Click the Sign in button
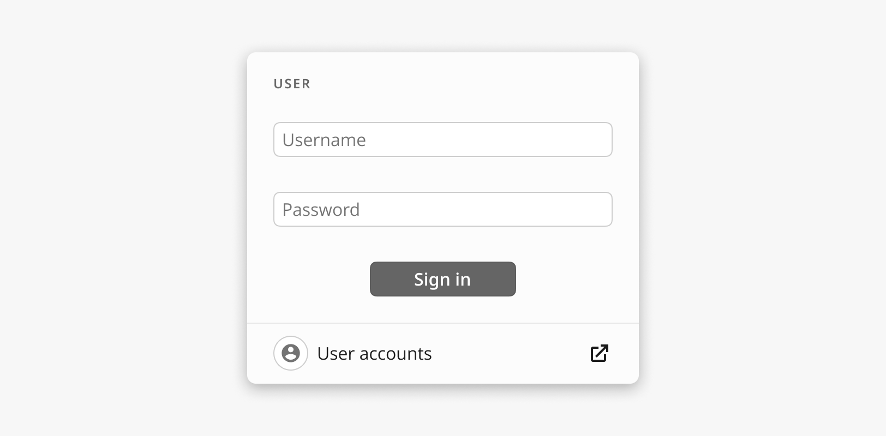Image resolution: width=886 pixels, height=436 pixels. point(442,279)
